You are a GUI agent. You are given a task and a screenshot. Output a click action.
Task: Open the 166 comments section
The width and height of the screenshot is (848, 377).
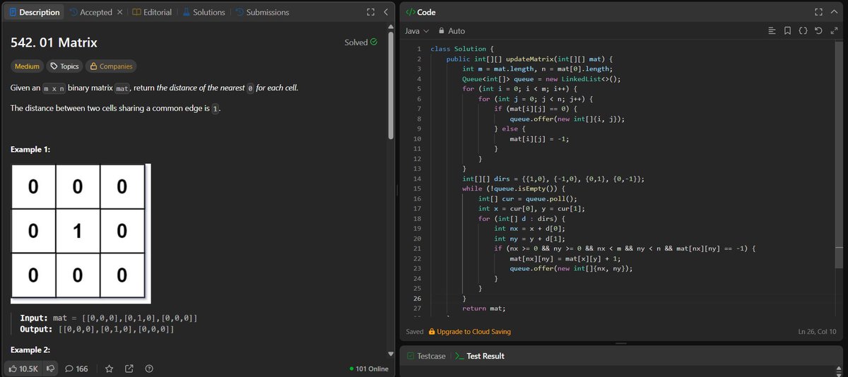coord(76,369)
